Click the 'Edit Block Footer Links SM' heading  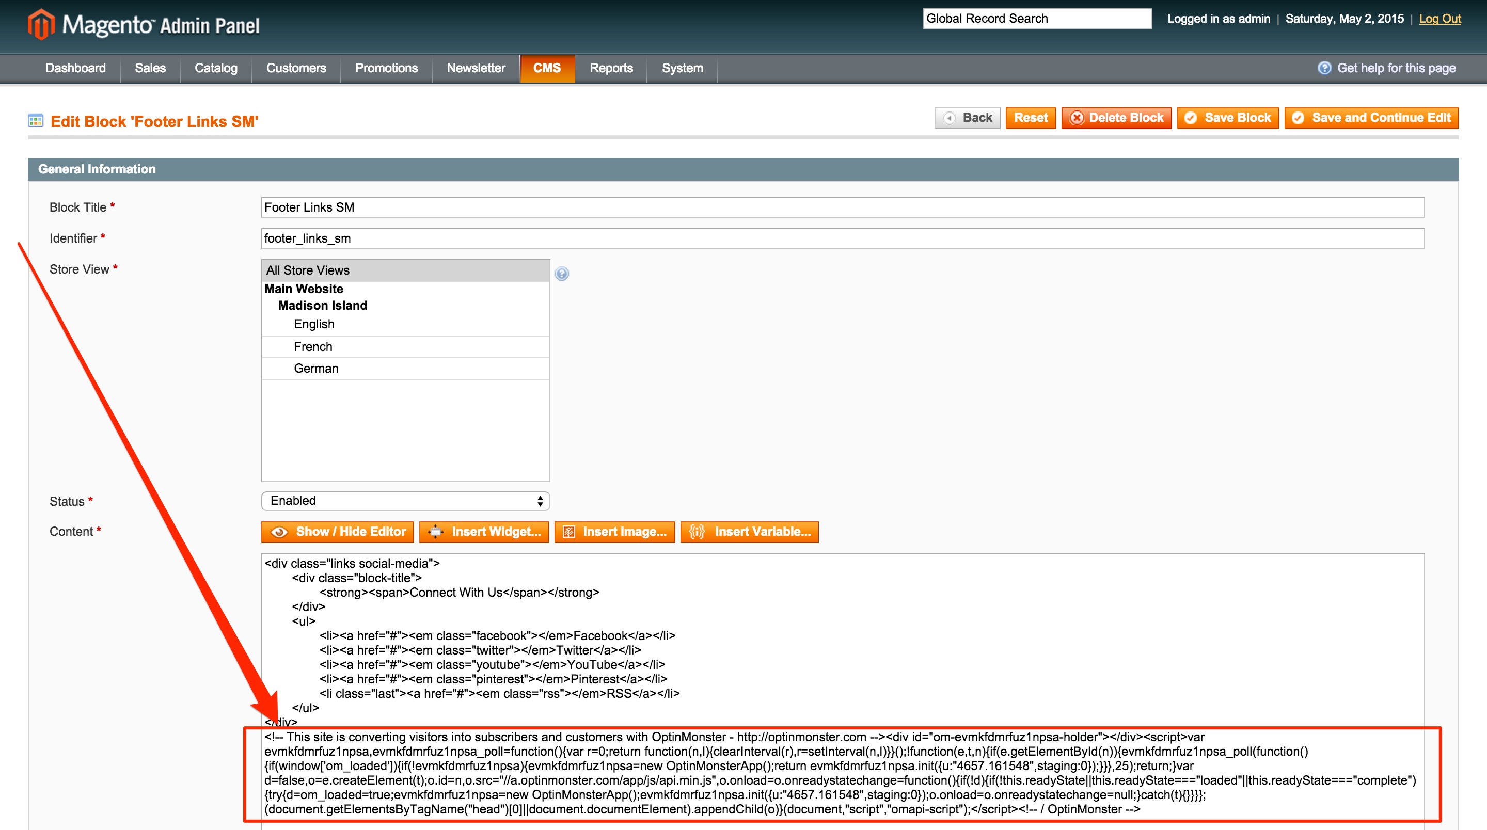[154, 122]
